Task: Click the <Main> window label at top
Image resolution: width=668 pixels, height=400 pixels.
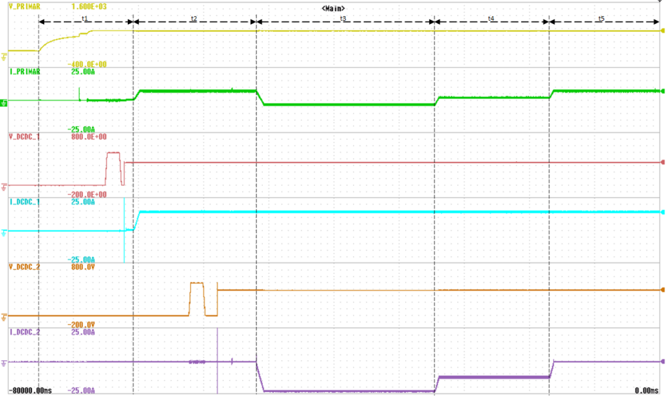Action: tap(333, 7)
